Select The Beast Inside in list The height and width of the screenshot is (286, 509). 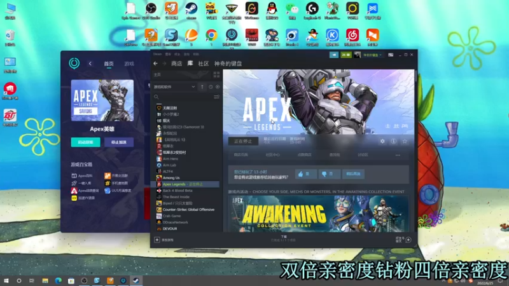click(x=176, y=197)
